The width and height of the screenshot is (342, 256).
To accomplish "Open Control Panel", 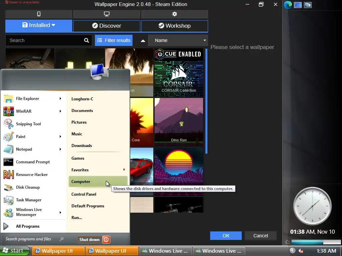I will pos(84,194).
